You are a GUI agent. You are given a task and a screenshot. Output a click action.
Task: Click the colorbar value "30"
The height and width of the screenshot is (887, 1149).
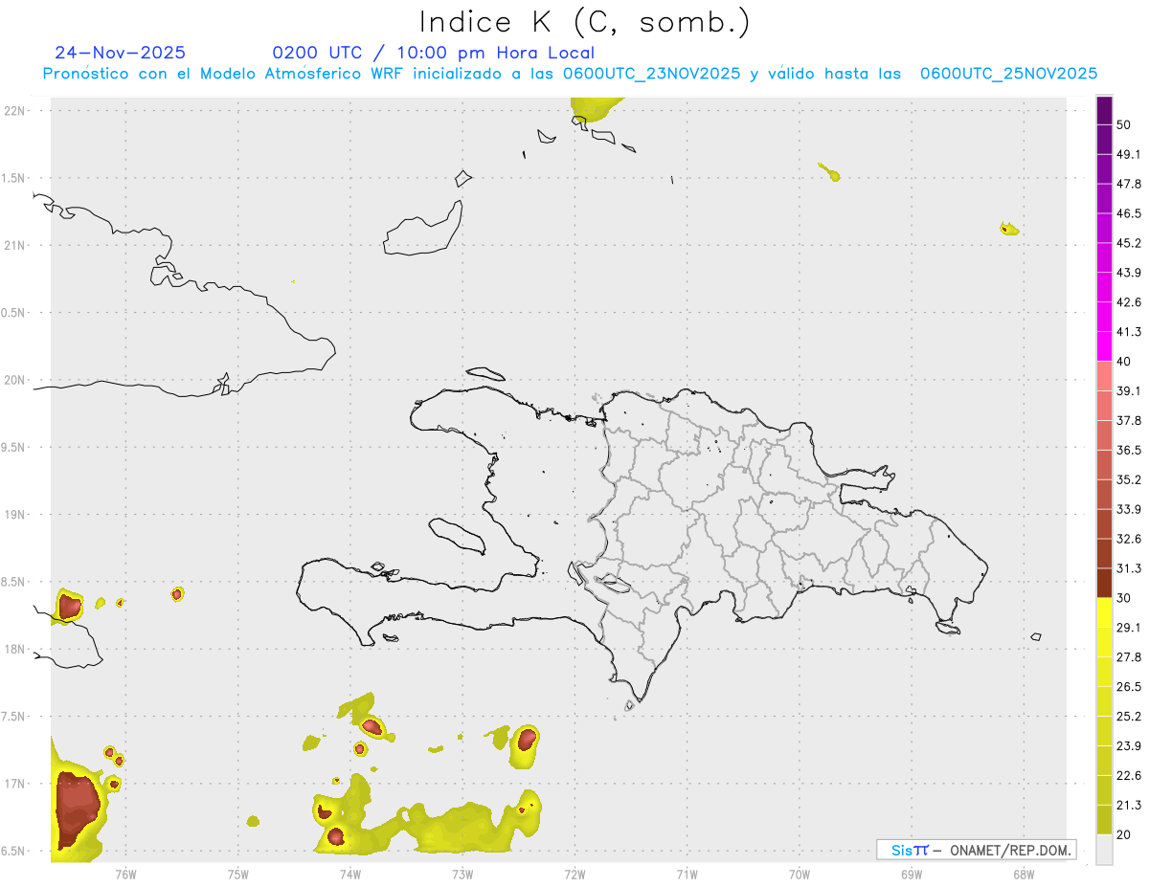[1125, 598]
